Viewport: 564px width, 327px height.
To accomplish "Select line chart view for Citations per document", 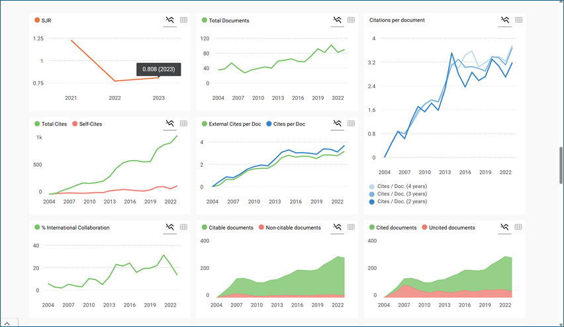I will point(505,21).
